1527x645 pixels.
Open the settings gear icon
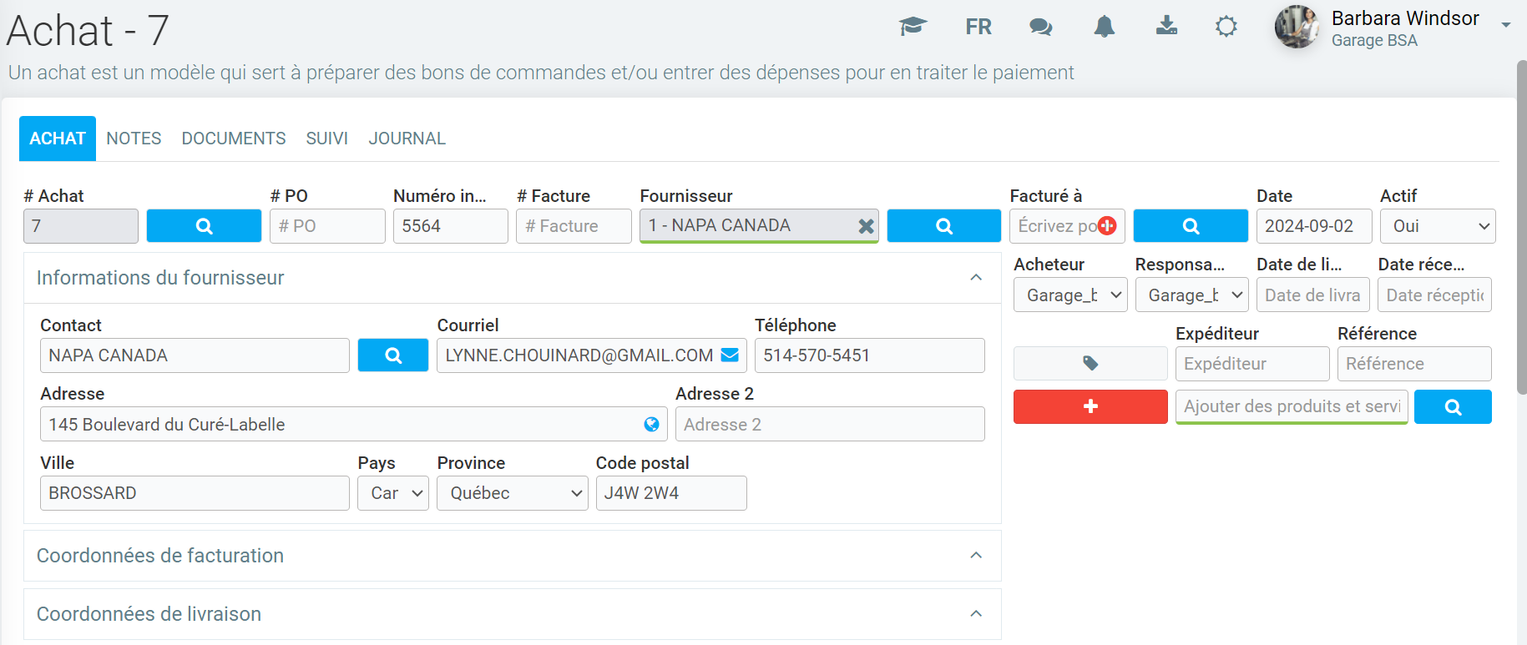1226,27
